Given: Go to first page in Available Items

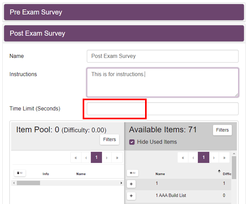Looking at the screenshot, I should (183, 157).
